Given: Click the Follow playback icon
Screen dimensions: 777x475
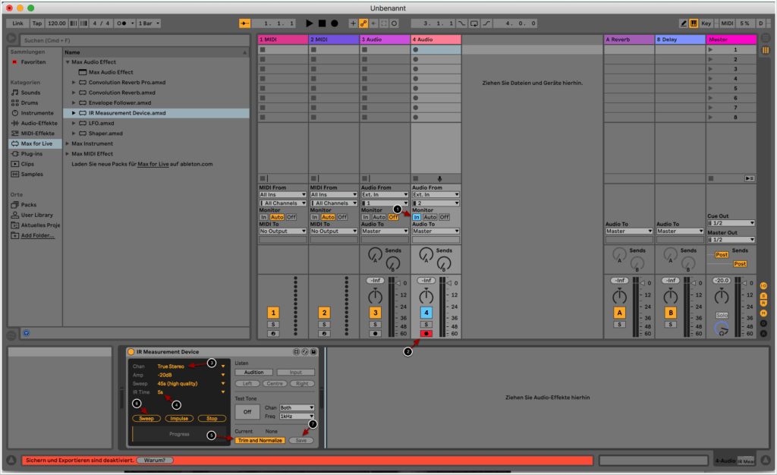Looking at the screenshot, I should (244, 24).
